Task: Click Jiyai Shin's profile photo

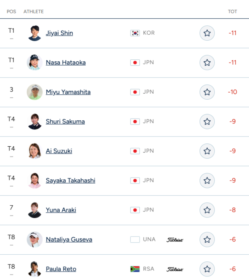Action: pyautogui.click(x=35, y=33)
